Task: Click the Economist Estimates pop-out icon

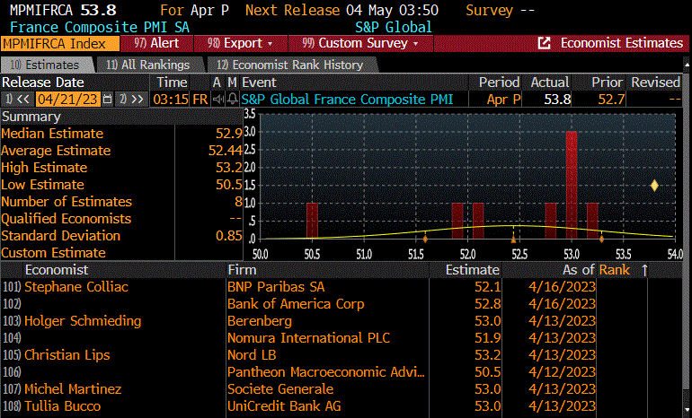Action: click(x=544, y=43)
